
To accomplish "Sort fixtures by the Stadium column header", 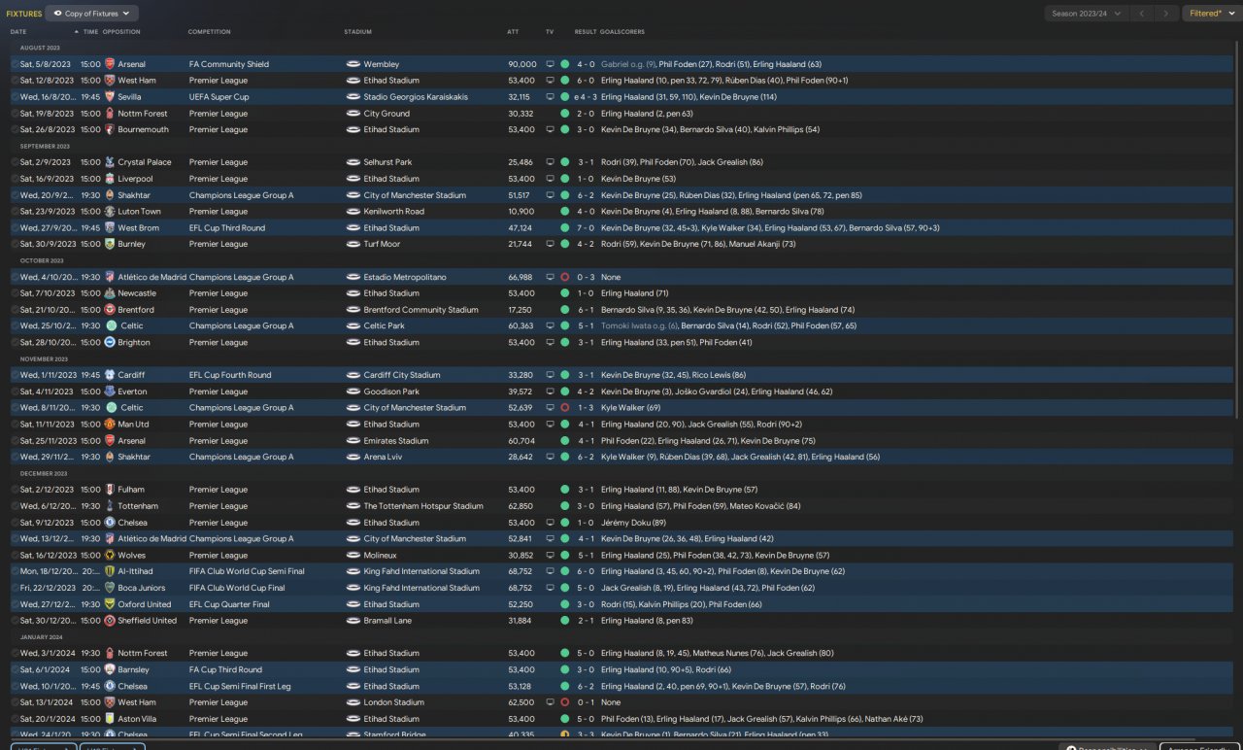I will click(357, 32).
